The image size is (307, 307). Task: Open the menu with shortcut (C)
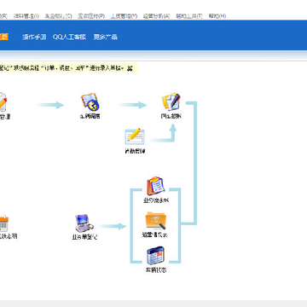click(x=58, y=16)
